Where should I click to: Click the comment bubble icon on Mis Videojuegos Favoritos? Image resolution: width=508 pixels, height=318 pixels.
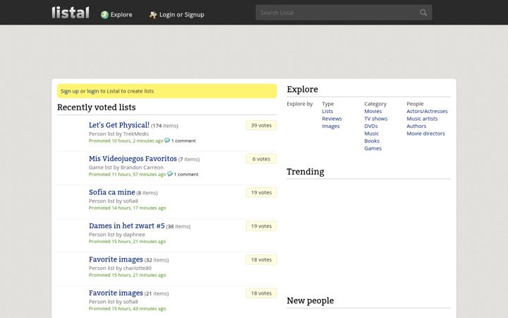[170, 174]
